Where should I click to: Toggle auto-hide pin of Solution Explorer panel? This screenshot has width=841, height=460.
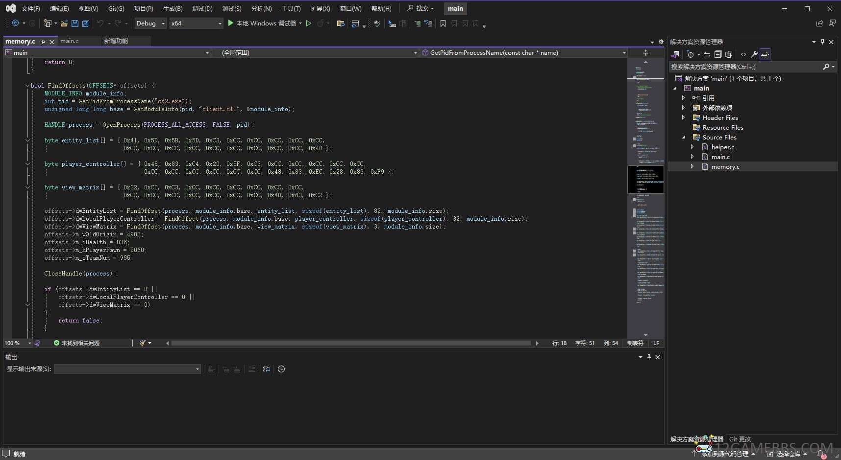pyautogui.click(x=822, y=42)
